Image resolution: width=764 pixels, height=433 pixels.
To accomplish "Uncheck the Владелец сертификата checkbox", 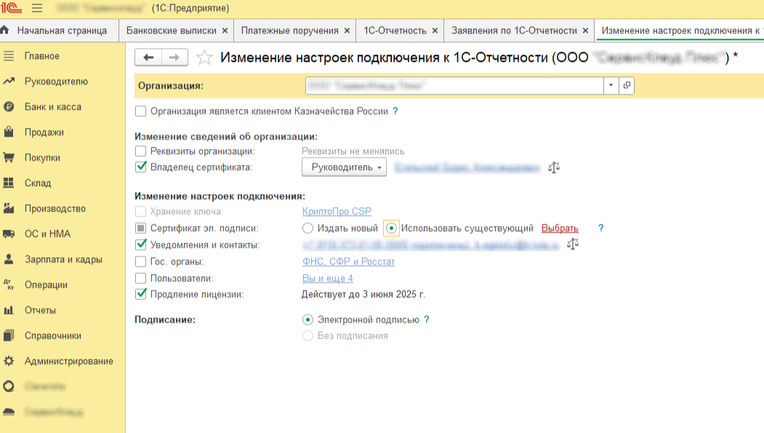I will pos(140,167).
